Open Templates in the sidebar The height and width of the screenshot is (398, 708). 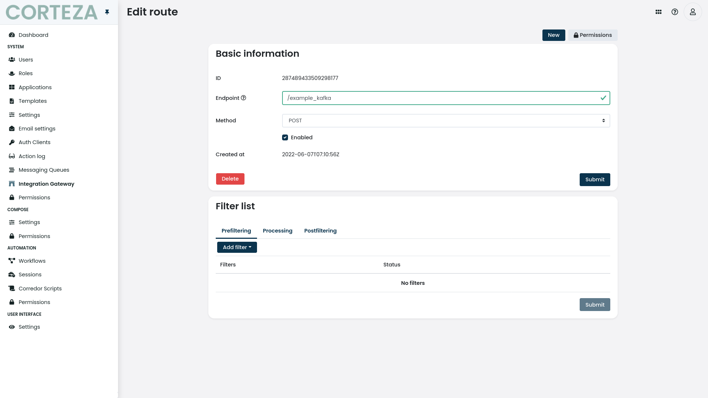pos(32,101)
